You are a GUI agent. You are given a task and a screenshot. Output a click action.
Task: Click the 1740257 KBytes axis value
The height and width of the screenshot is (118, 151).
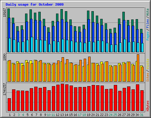[4, 89]
